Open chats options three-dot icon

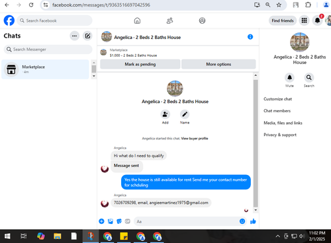click(x=74, y=36)
